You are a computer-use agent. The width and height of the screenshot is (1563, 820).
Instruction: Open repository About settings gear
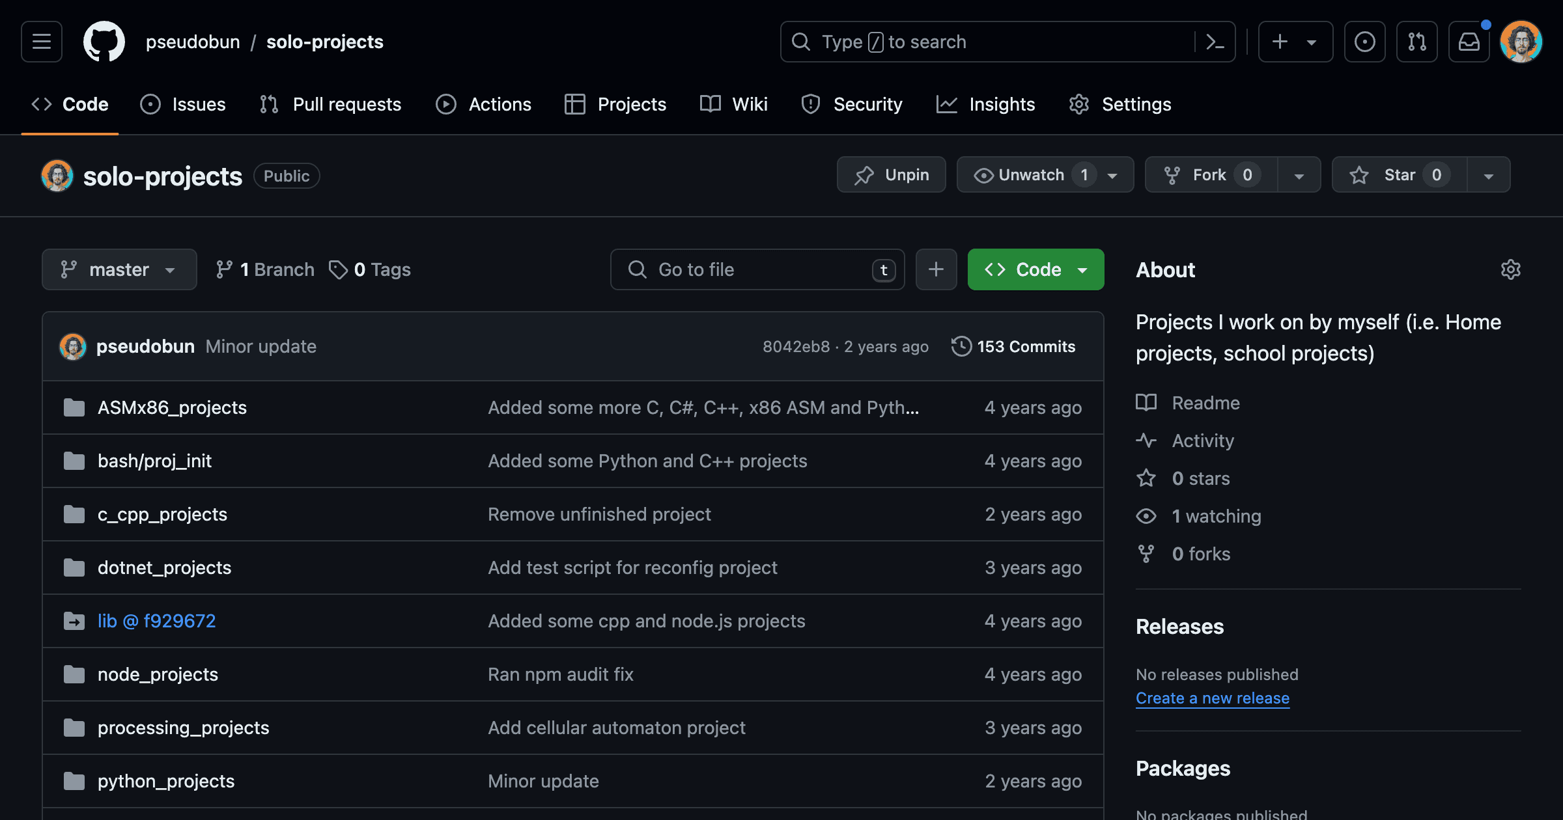click(x=1511, y=269)
